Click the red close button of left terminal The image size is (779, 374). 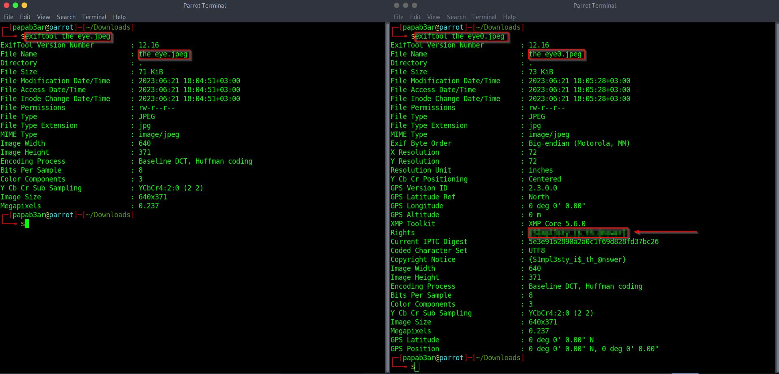6,5
